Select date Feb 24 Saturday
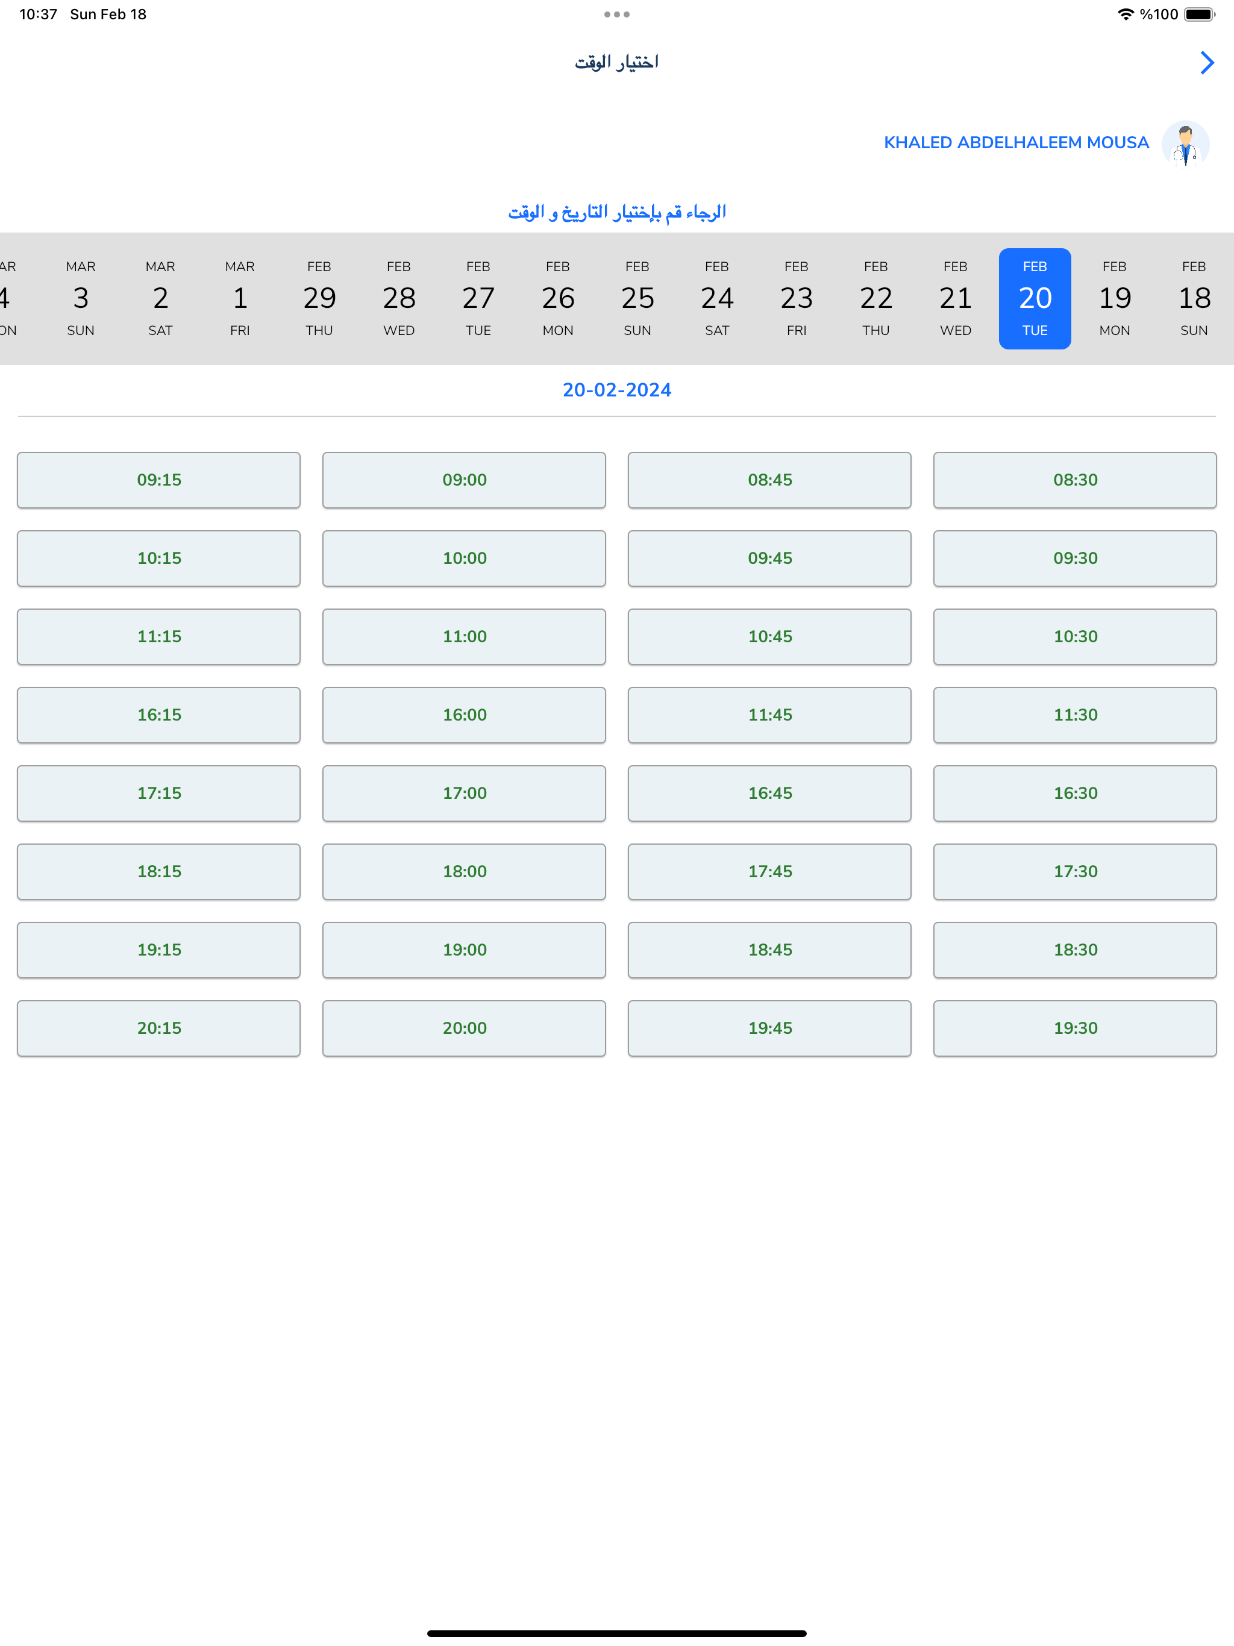Image resolution: width=1234 pixels, height=1646 pixels. click(x=717, y=298)
